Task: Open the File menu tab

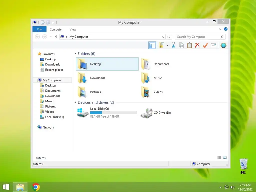Action: (x=39, y=29)
